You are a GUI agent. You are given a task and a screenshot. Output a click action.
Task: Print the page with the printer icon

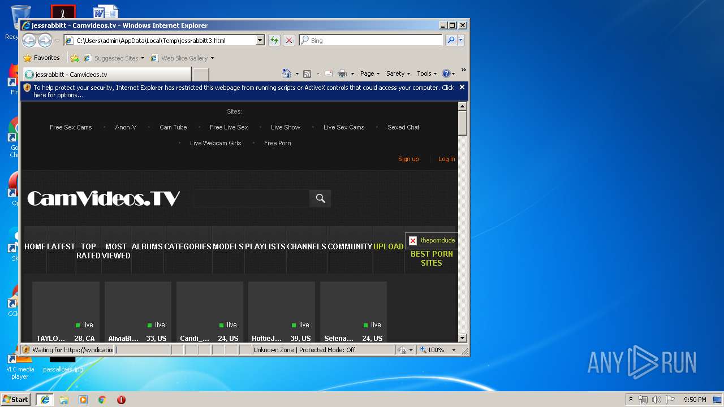click(x=342, y=73)
